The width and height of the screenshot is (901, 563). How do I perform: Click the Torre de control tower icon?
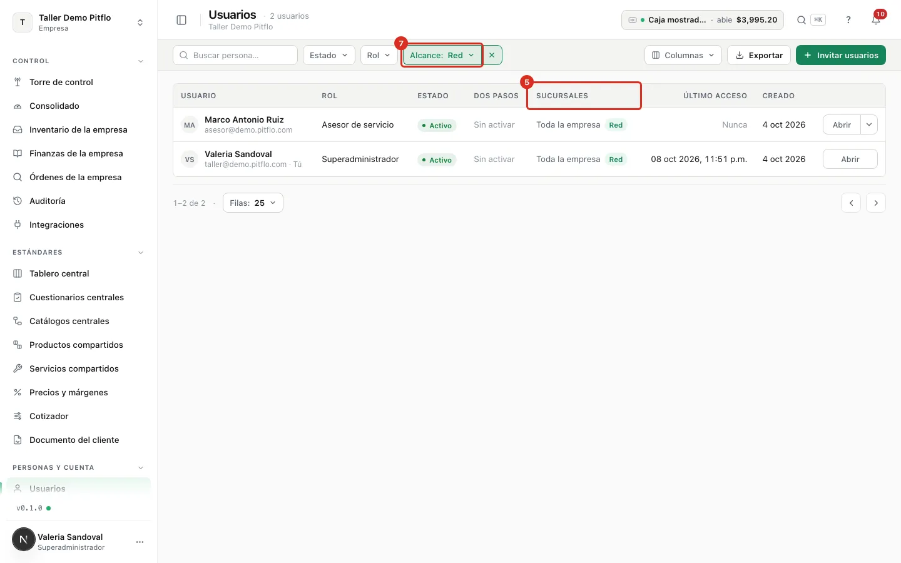tap(18, 82)
